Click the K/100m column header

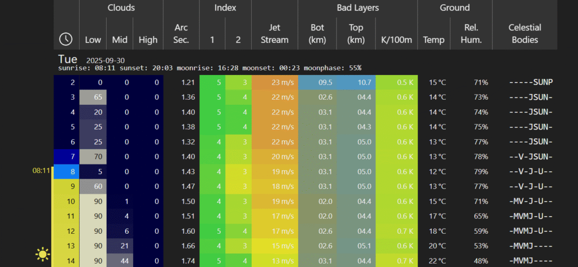click(396, 40)
